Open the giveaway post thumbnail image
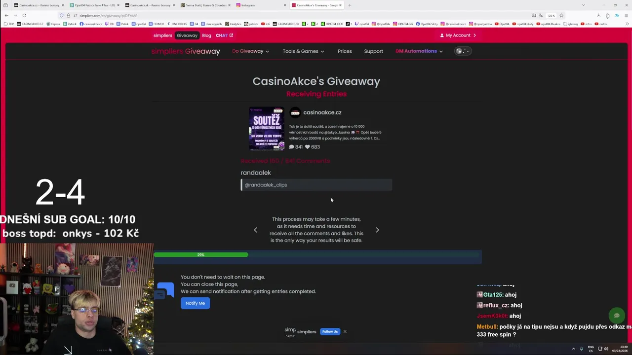The image size is (632, 355). click(267, 129)
